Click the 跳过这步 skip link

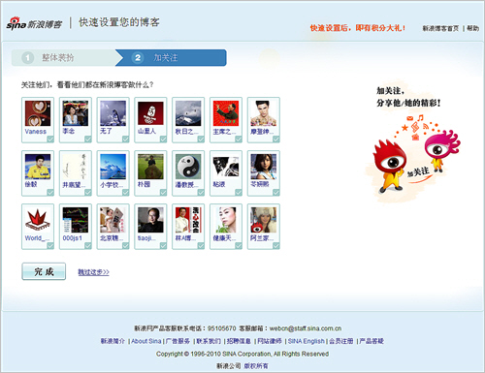[x=93, y=272]
